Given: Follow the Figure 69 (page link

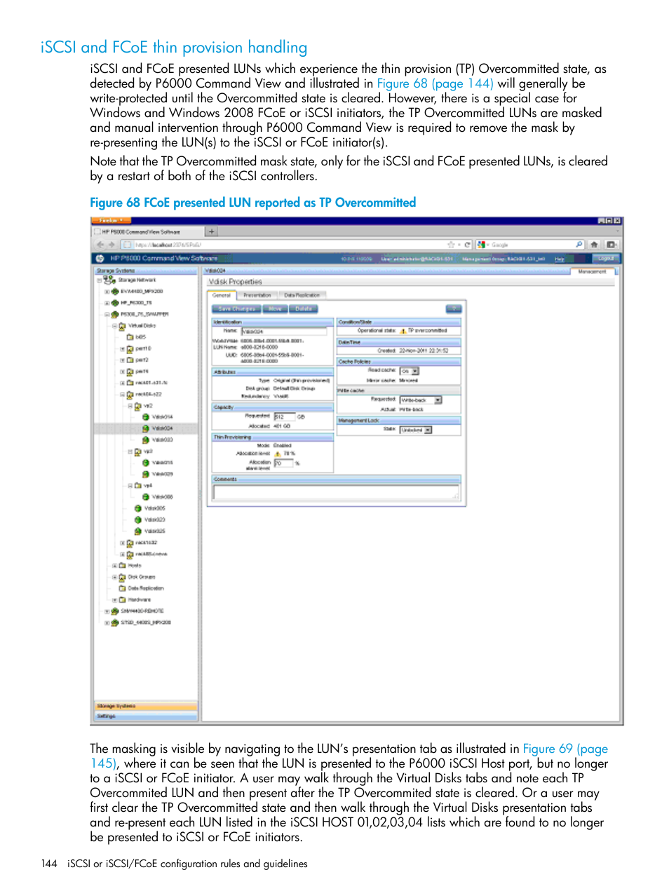Looking at the screenshot, I should tap(565, 749).
